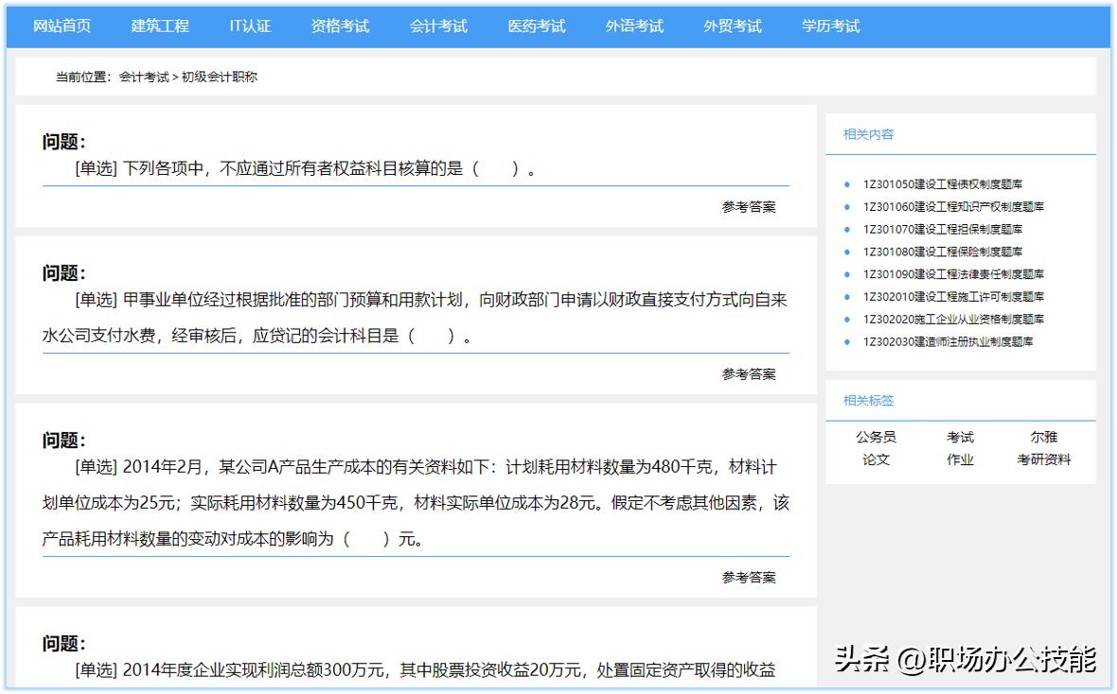Select the 公务员 tag
Screen dimensions: 1117x694
coord(876,437)
